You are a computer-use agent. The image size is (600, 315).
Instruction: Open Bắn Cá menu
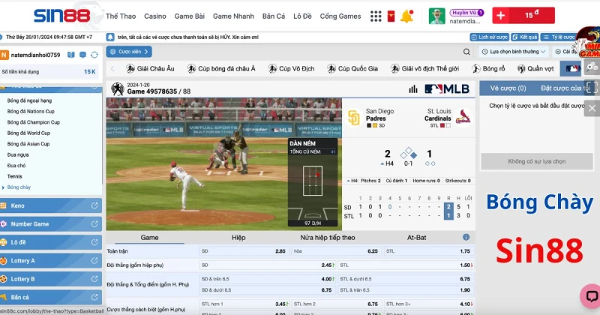pos(274,16)
